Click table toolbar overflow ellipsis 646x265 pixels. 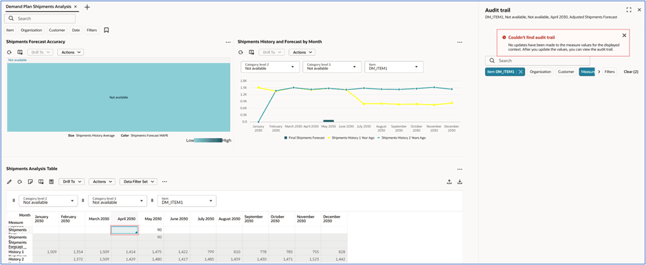pos(164,181)
